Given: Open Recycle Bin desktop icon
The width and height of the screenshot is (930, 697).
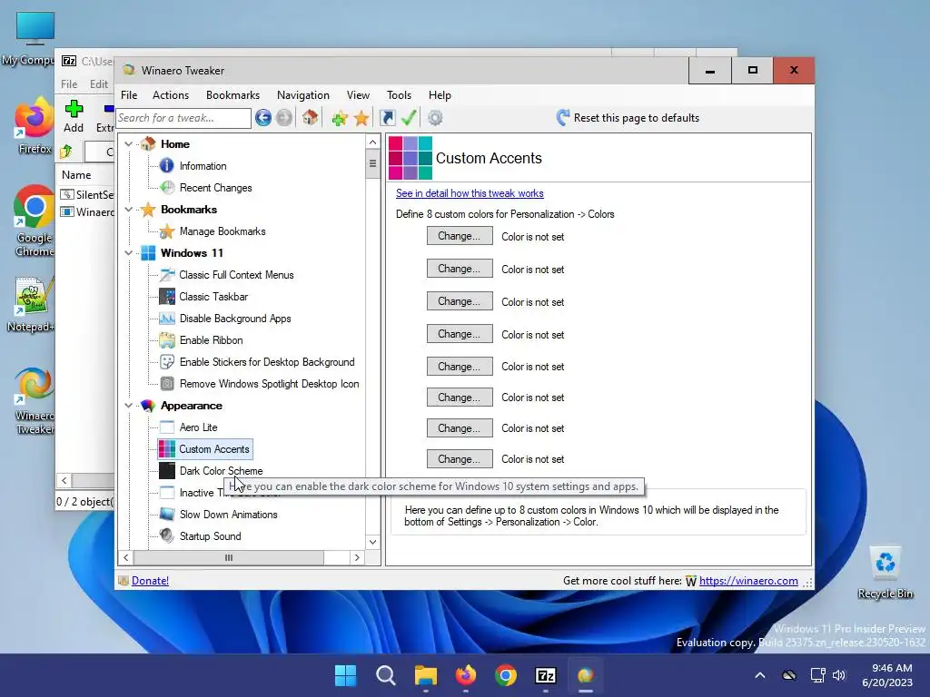Looking at the screenshot, I should point(885,563).
